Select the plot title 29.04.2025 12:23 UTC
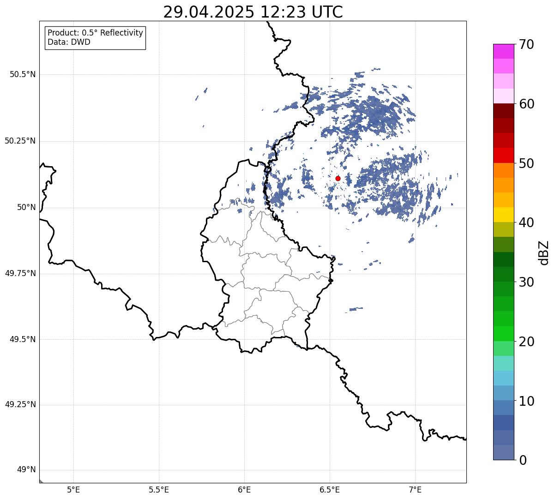The width and height of the screenshot is (555, 499). coord(253,12)
